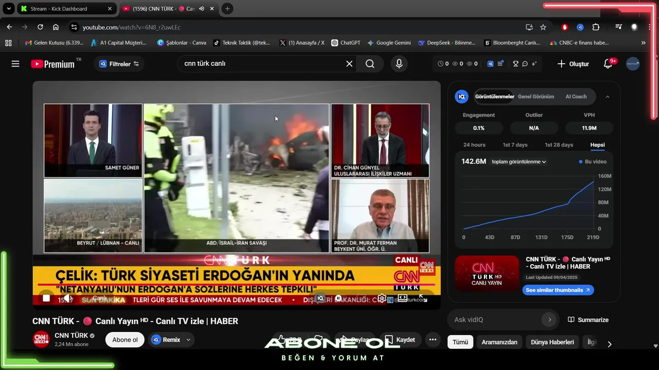Open the Chrome apps grid in bookmarks bar

8,43
